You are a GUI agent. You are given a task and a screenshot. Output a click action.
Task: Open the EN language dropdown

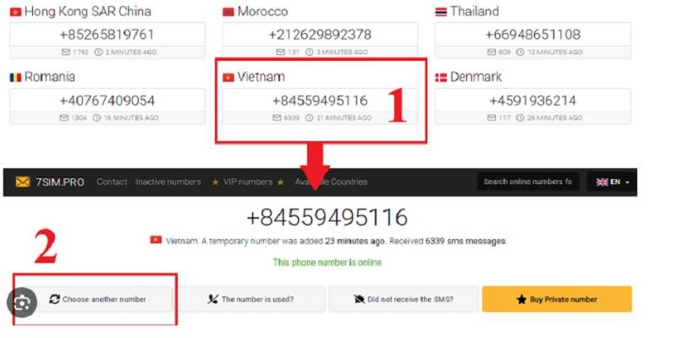[612, 182]
